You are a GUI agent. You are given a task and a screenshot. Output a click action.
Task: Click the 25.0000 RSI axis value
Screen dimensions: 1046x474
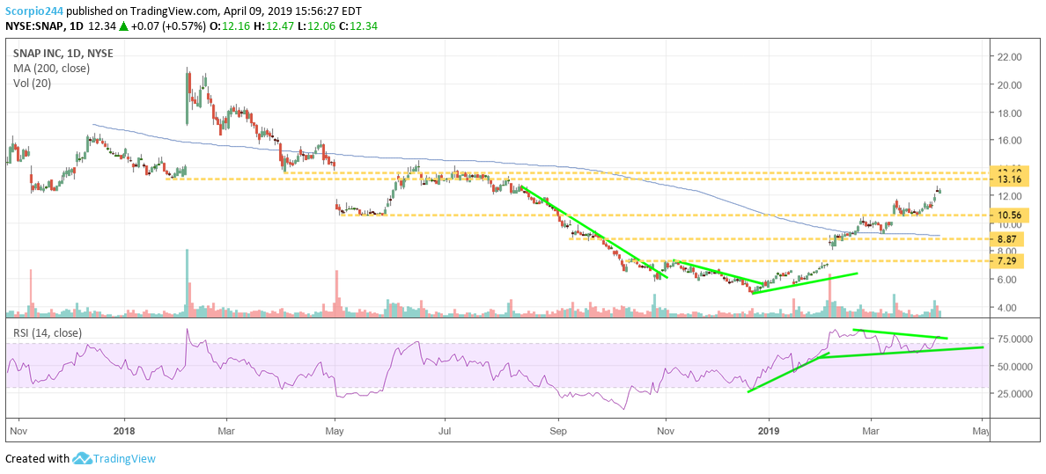pos(1014,394)
